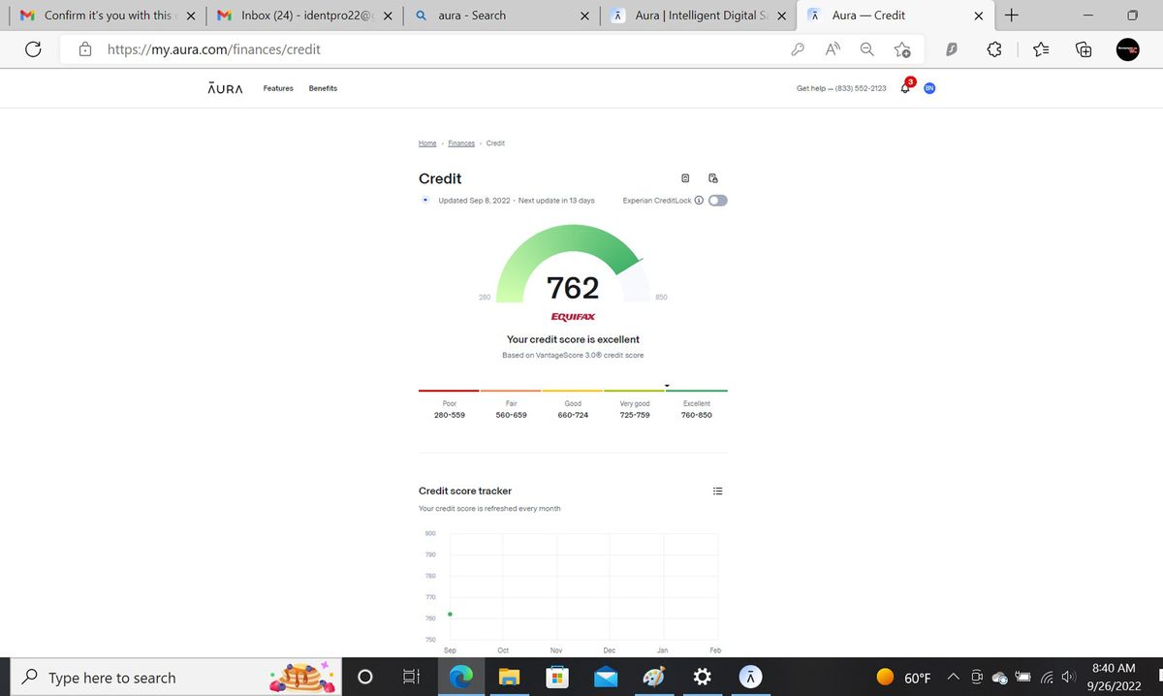
Task: Open the Favorites list
Action: pyautogui.click(x=1043, y=49)
